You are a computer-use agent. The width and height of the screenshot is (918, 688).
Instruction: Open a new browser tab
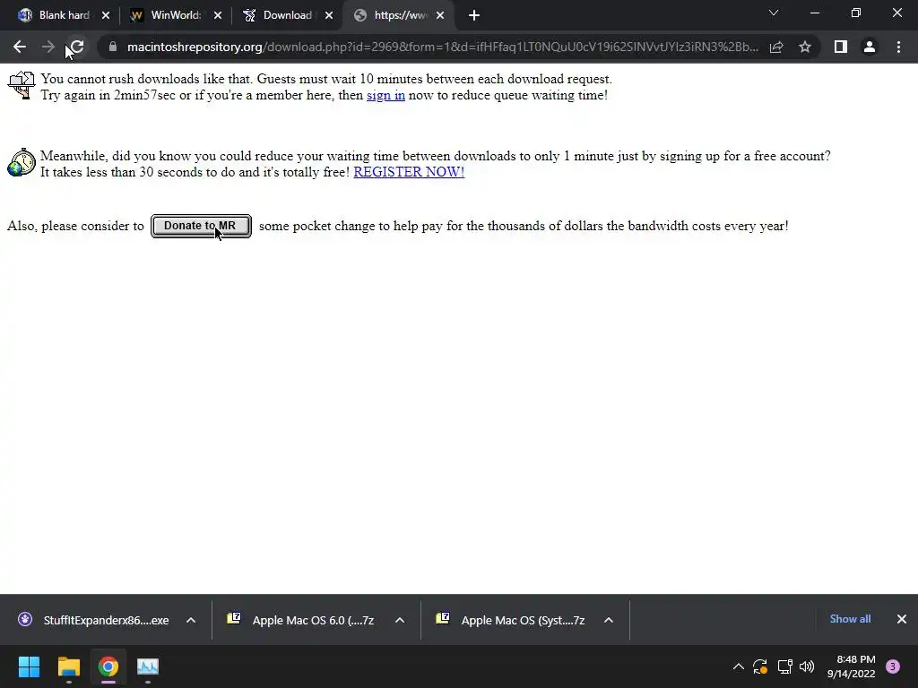(474, 15)
